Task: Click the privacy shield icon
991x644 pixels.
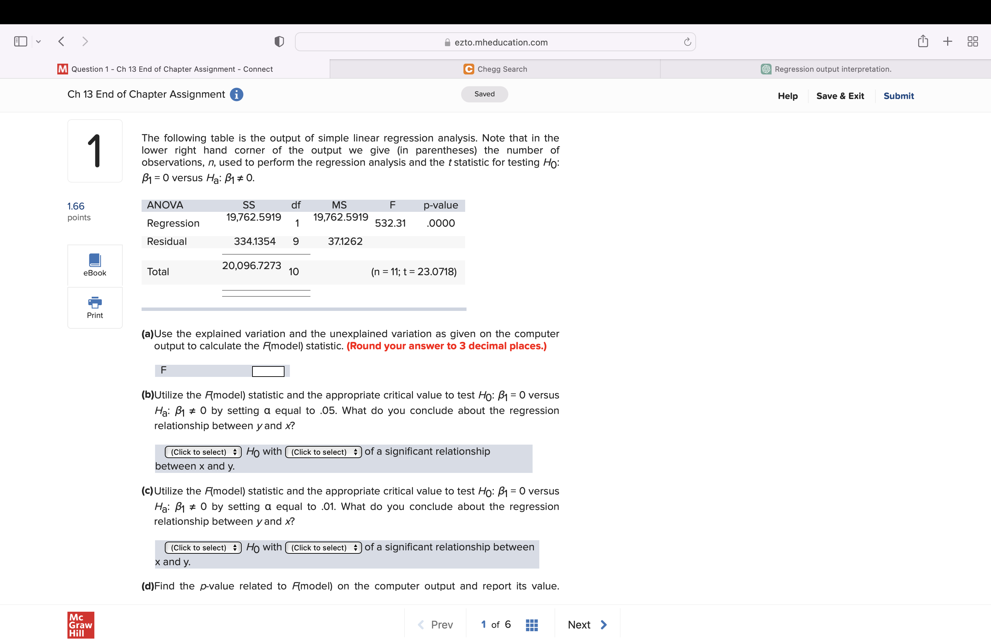Action: 279,42
